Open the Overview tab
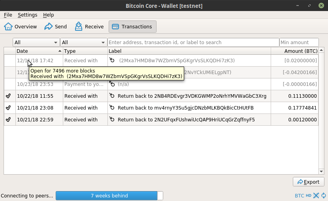Image resolution: width=328 pixels, height=201 pixels. (x=20, y=27)
